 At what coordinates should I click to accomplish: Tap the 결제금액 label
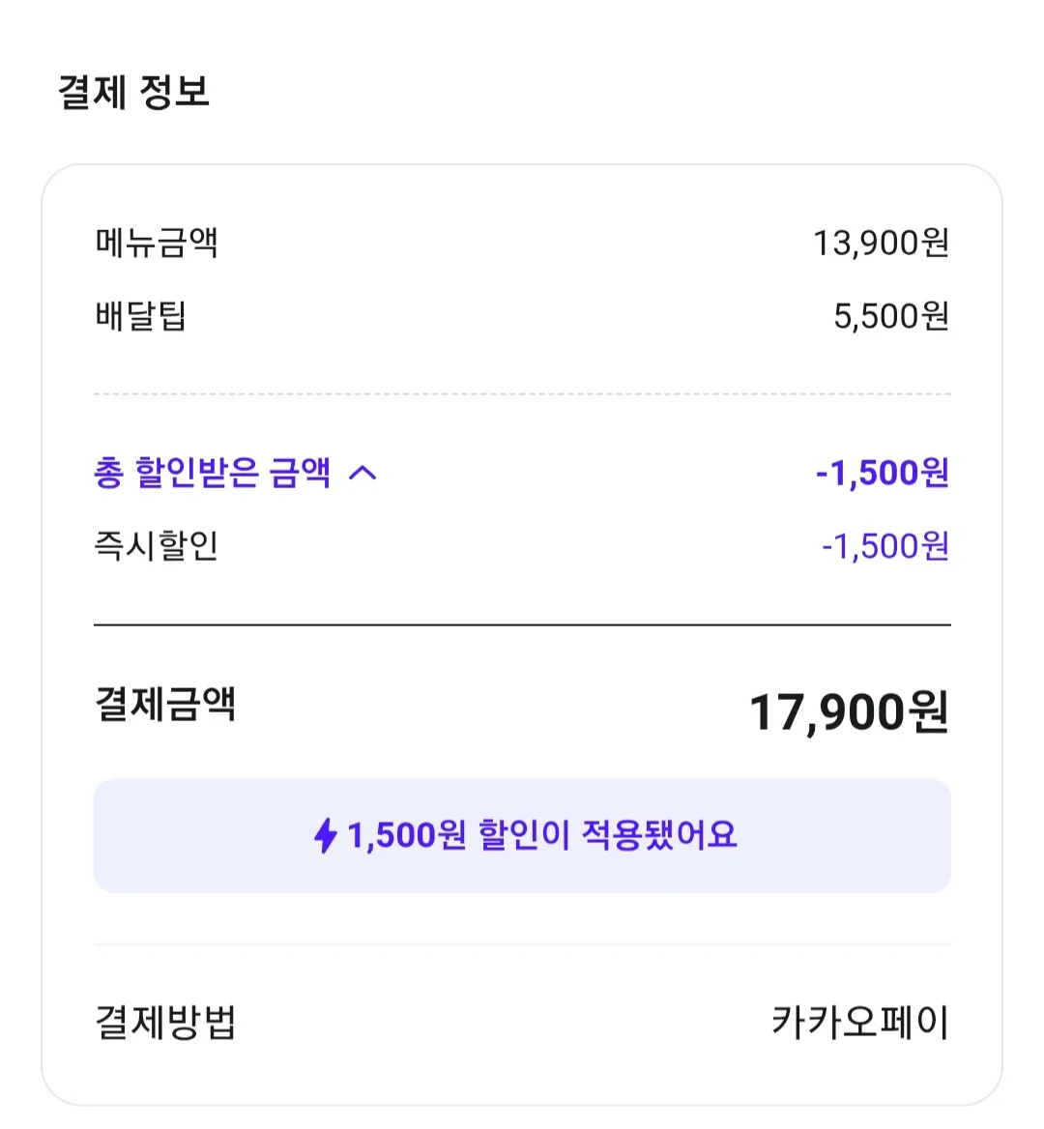(x=165, y=705)
